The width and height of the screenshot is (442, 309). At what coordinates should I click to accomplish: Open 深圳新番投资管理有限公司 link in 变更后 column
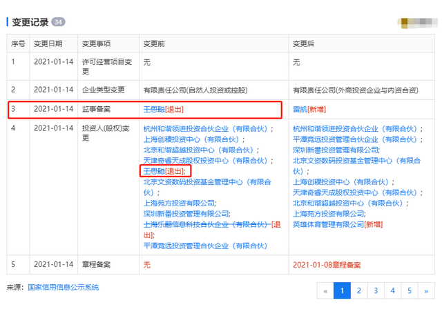[336, 150]
